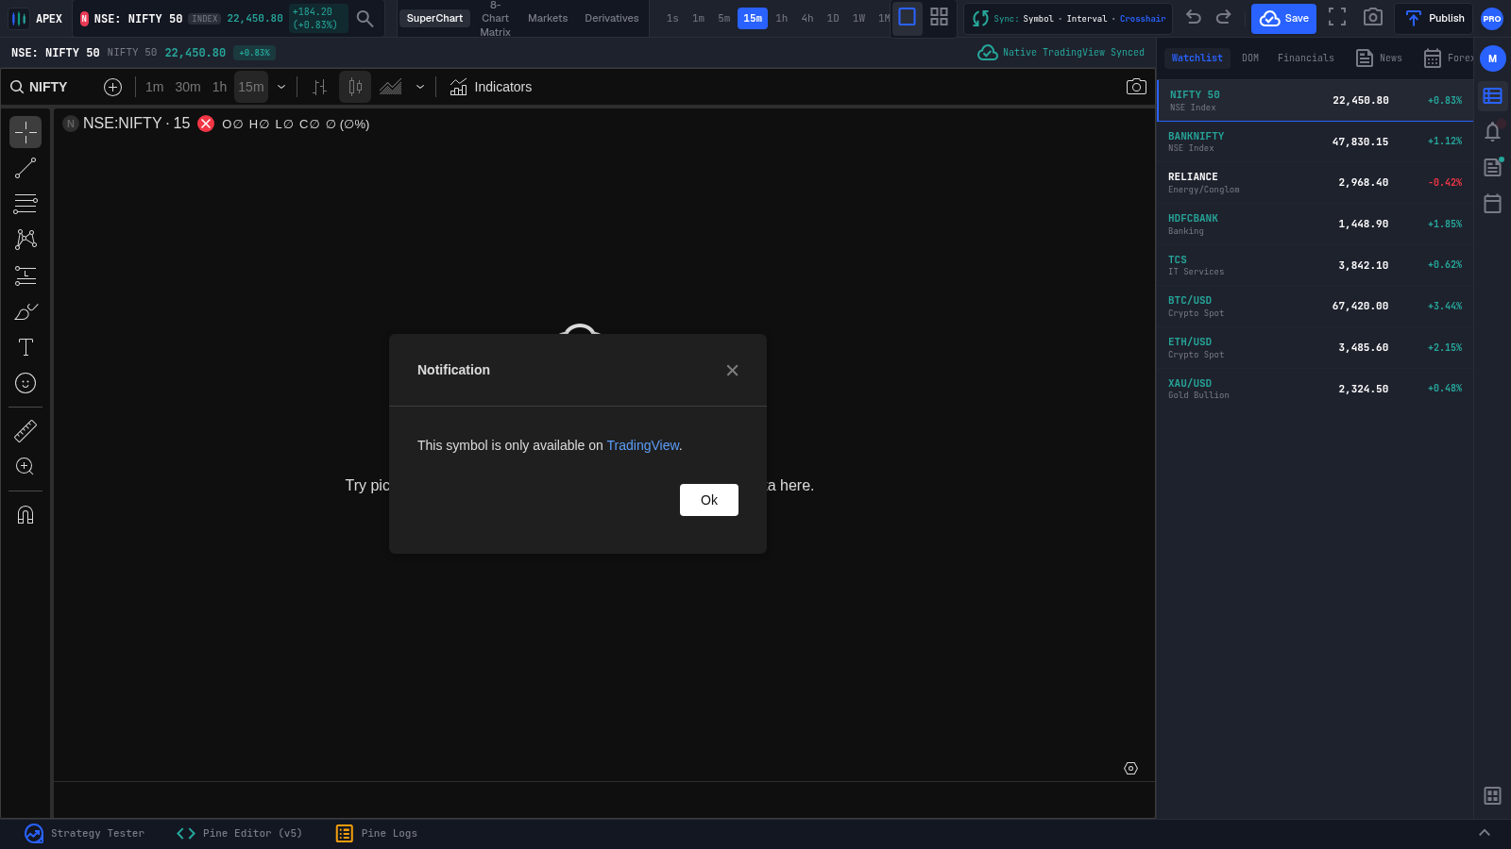Select BANKNIFTY in the watchlist
1511x849 pixels.
(x=1315, y=141)
